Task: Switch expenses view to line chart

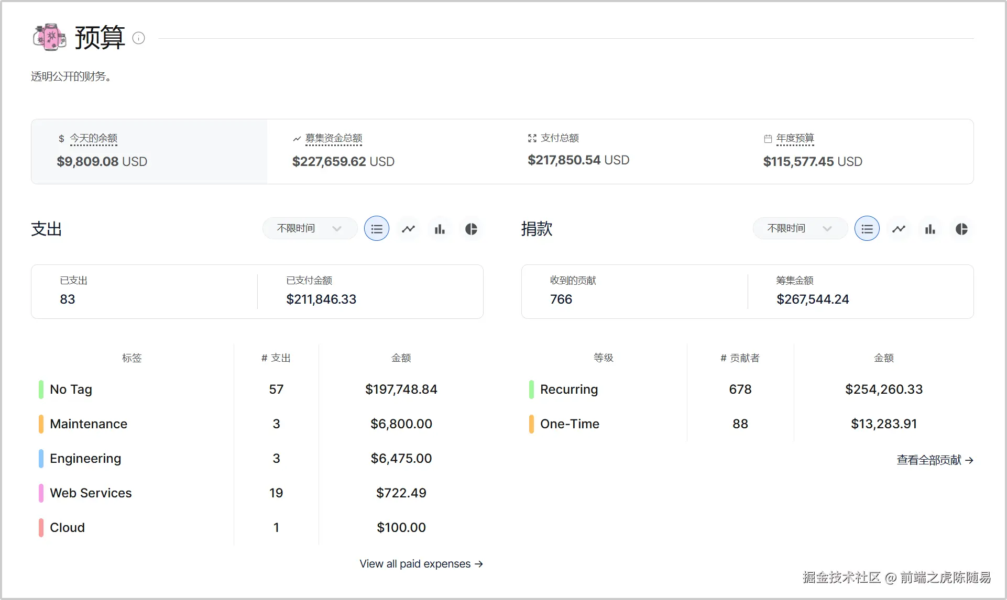Action: [408, 228]
